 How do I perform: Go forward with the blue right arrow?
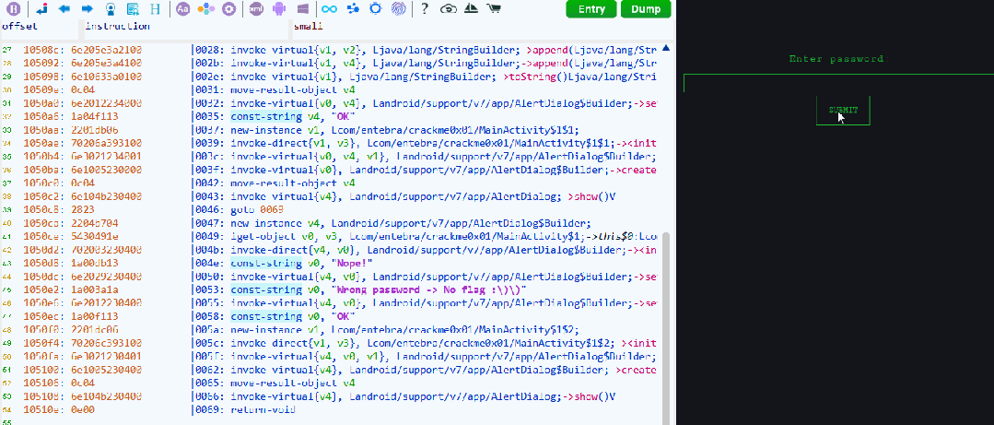[88, 9]
